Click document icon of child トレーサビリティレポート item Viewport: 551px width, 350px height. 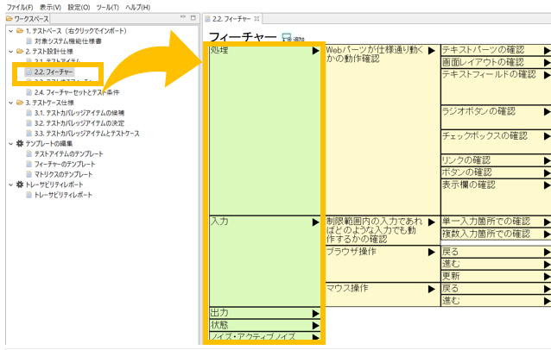29,195
